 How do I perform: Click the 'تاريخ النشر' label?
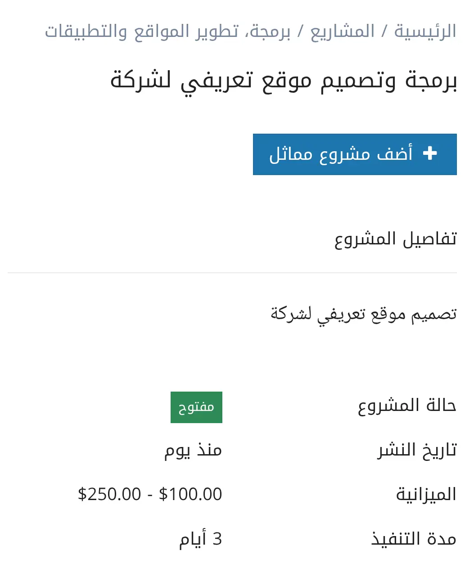tap(417, 450)
